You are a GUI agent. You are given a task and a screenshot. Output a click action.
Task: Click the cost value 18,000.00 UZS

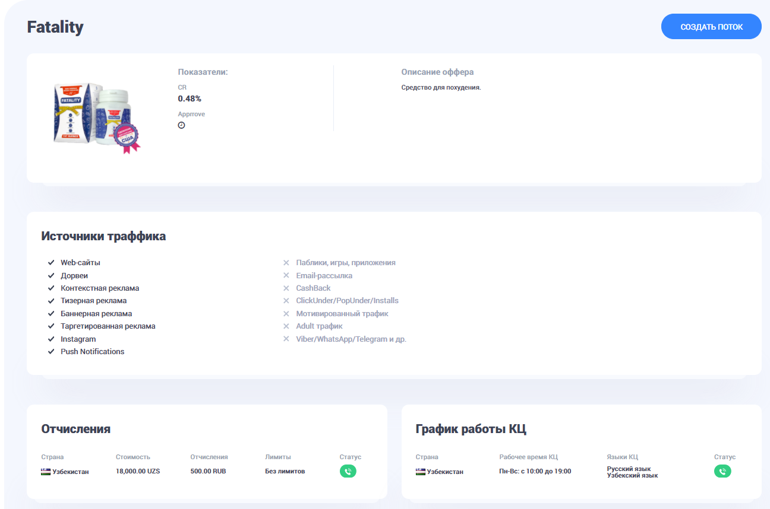(x=138, y=472)
